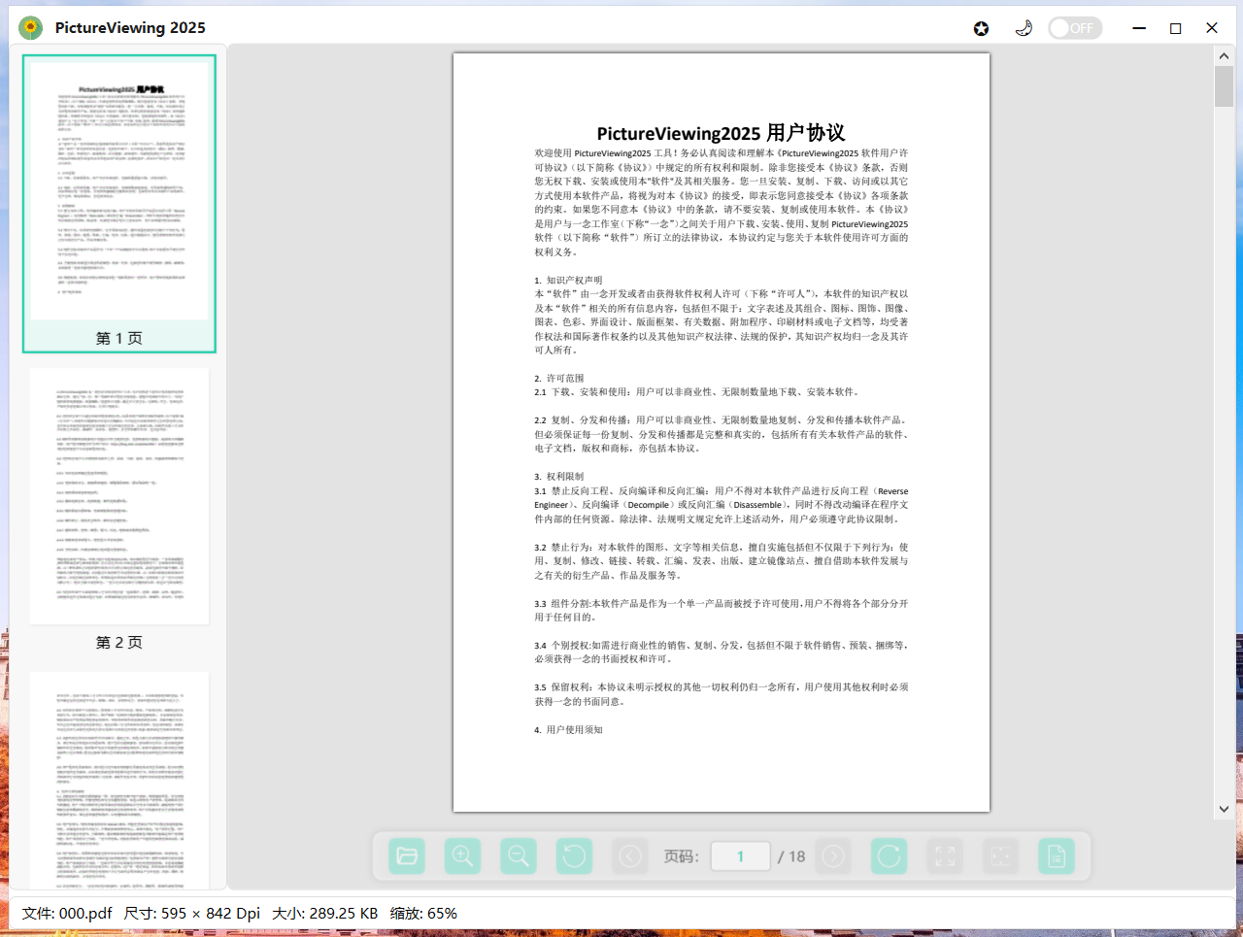
Task: Select the page 2 thumbnail
Action: (x=119, y=496)
